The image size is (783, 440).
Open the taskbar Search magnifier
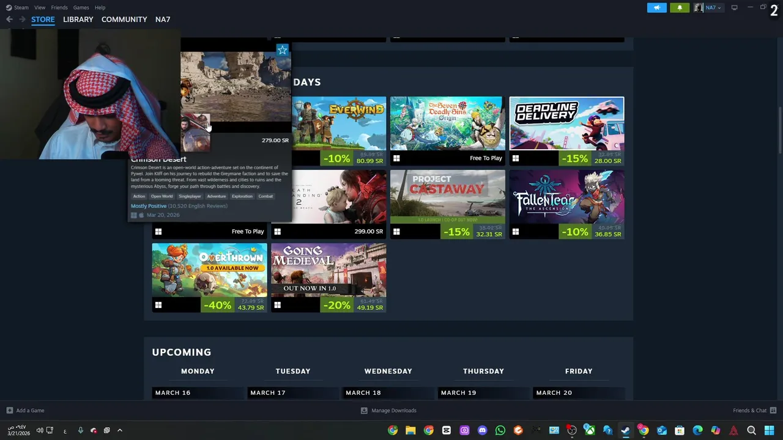[x=751, y=431]
